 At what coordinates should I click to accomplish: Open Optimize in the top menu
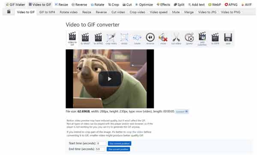click(x=144, y=5)
